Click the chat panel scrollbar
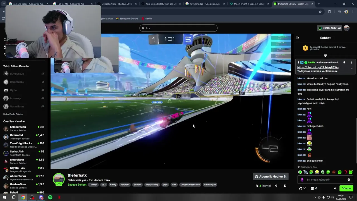Viewport: 357px width, 201px height. pos(356,141)
